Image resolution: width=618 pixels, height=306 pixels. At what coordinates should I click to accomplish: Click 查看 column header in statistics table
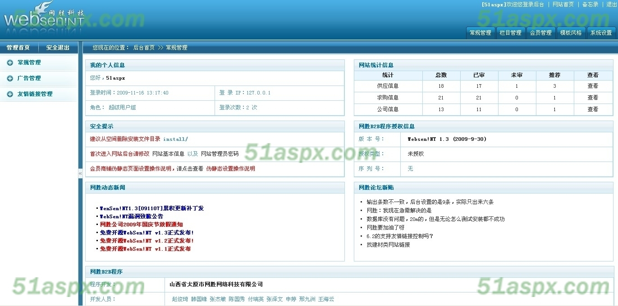593,75
